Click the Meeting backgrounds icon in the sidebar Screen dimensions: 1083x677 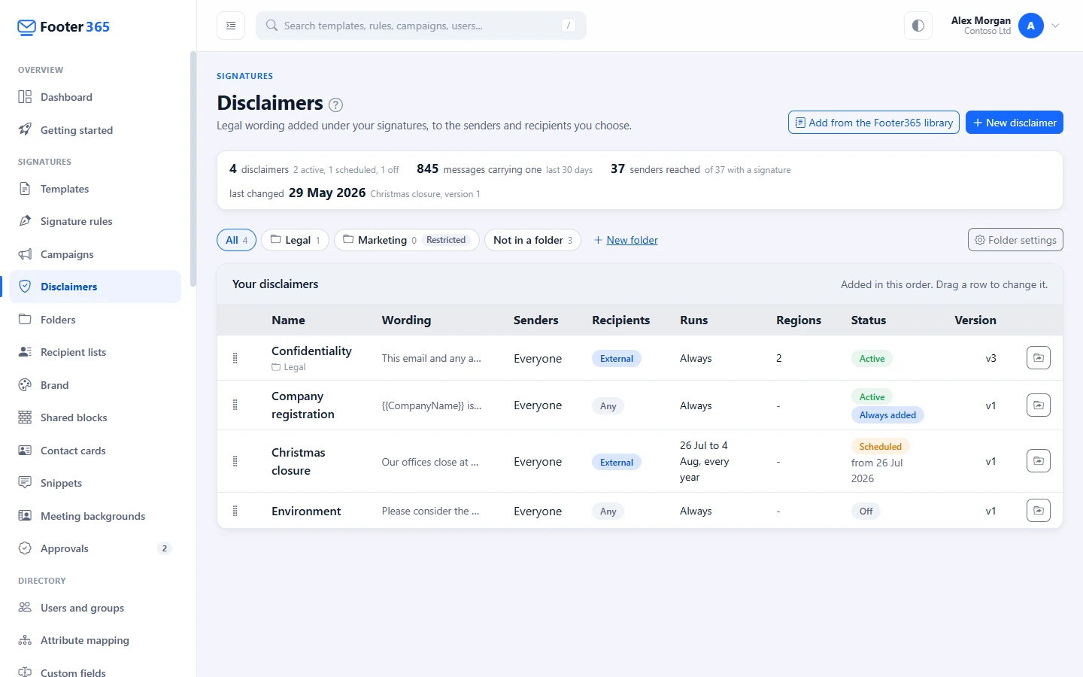coord(25,516)
